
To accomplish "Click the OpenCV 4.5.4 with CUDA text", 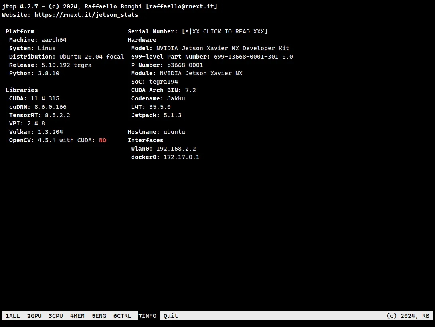I will tap(52, 140).
